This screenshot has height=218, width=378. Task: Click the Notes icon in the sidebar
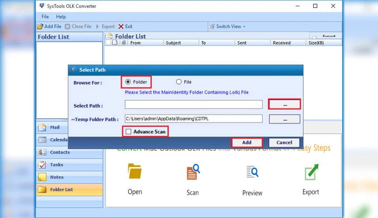42,177
